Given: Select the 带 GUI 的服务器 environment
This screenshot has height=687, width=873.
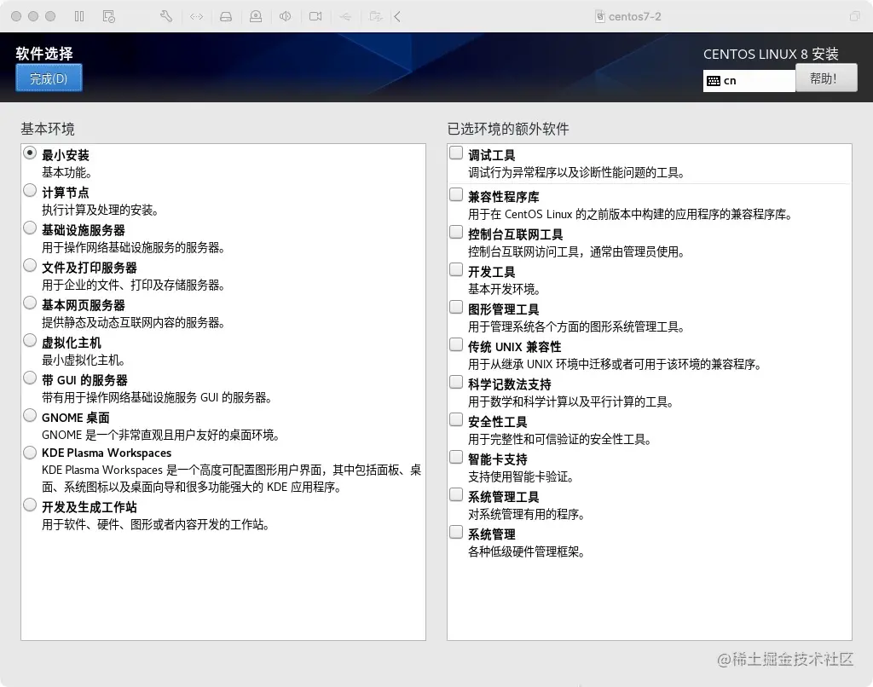Looking at the screenshot, I should point(30,378).
